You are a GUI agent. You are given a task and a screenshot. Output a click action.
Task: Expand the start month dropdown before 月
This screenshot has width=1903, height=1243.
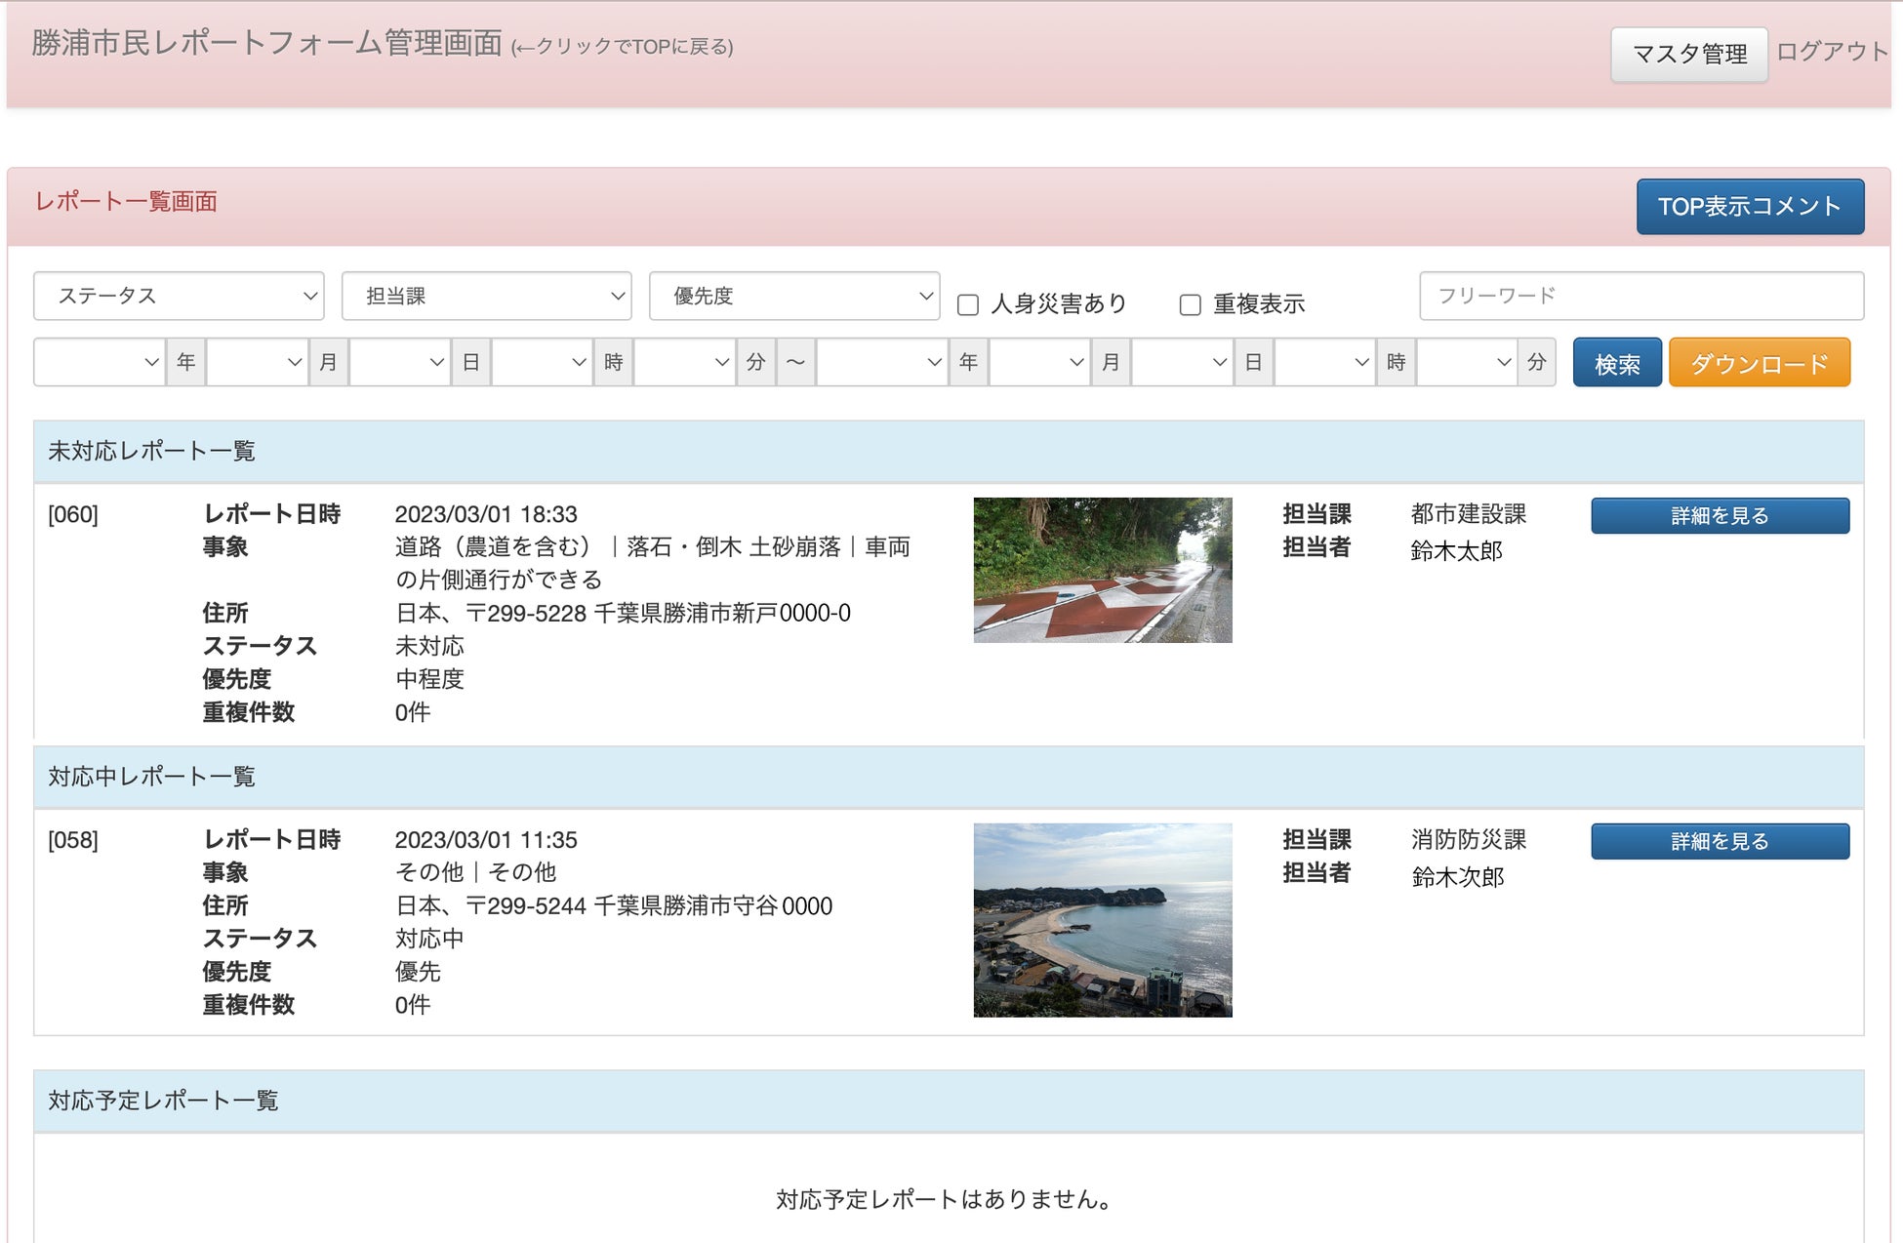click(257, 362)
